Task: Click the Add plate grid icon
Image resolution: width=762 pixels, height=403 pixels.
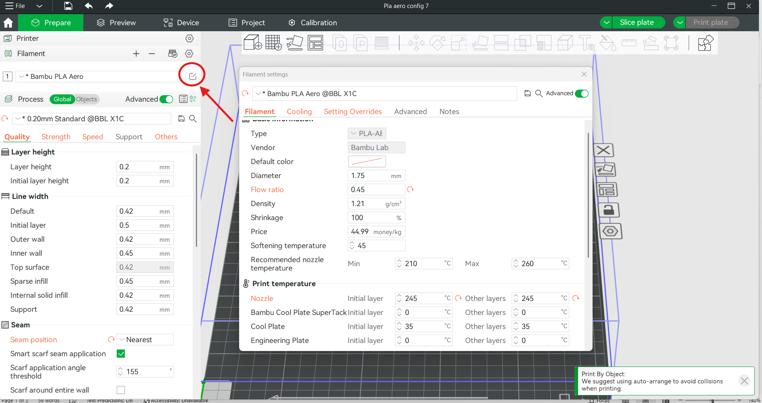Action: pos(273,42)
